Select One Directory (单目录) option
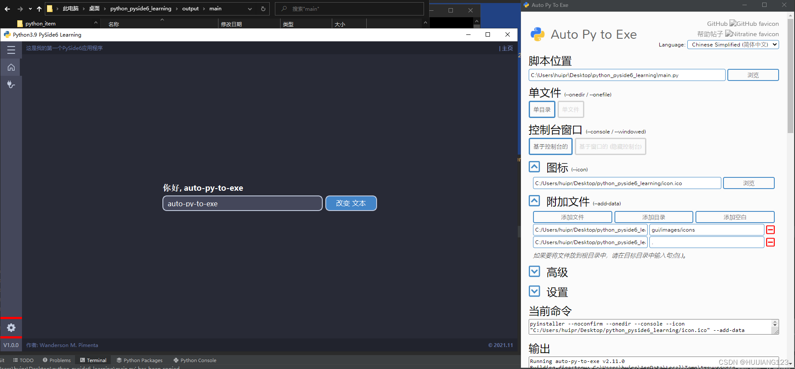Image resolution: width=795 pixels, height=369 pixels. [x=542, y=109]
